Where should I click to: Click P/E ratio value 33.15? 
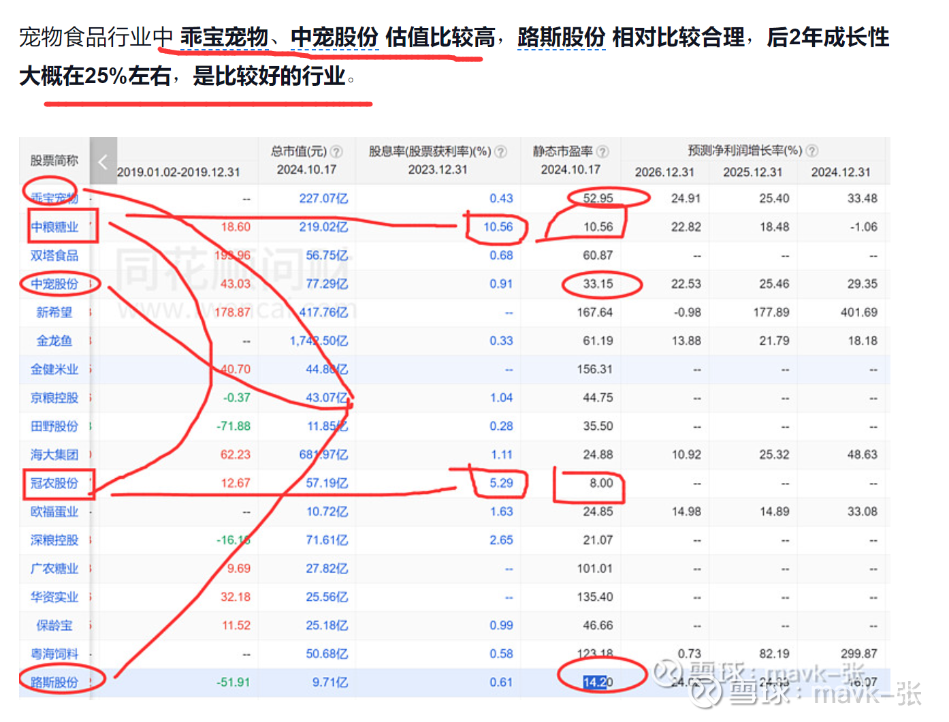598,284
